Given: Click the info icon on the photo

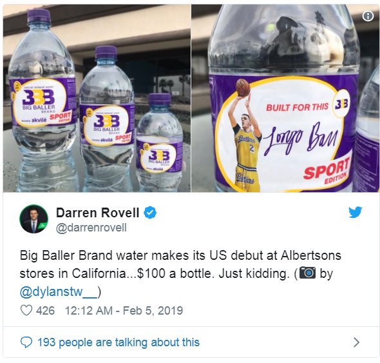Looking at the screenshot, I should pos(368,16).
